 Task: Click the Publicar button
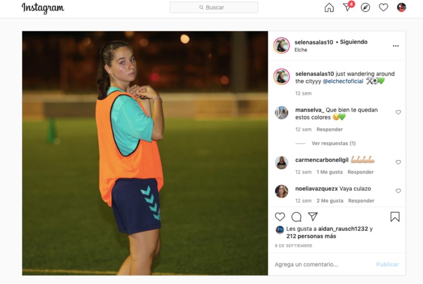tap(387, 264)
